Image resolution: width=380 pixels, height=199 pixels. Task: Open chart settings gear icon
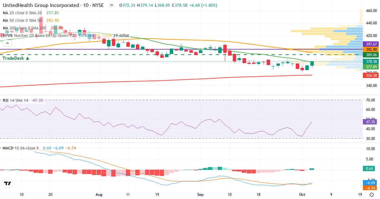point(372,195)
